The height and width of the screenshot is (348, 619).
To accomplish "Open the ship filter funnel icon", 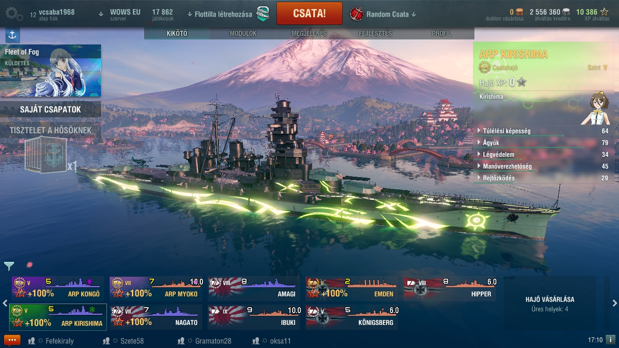I will pos(9,266).
